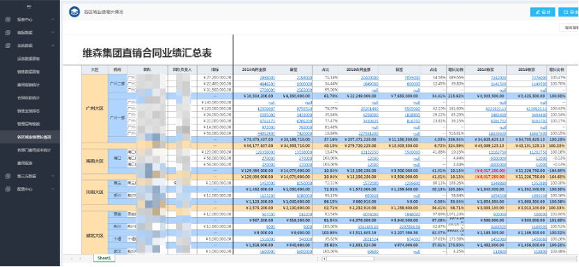This screenshot has height=267, width=579.
Task: Click the document icon beside 配置中心
Action: coord(8,189)
